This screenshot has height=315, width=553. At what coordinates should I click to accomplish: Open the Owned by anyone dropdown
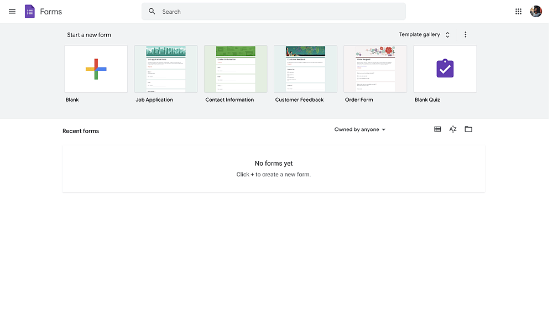coord(360,130)
